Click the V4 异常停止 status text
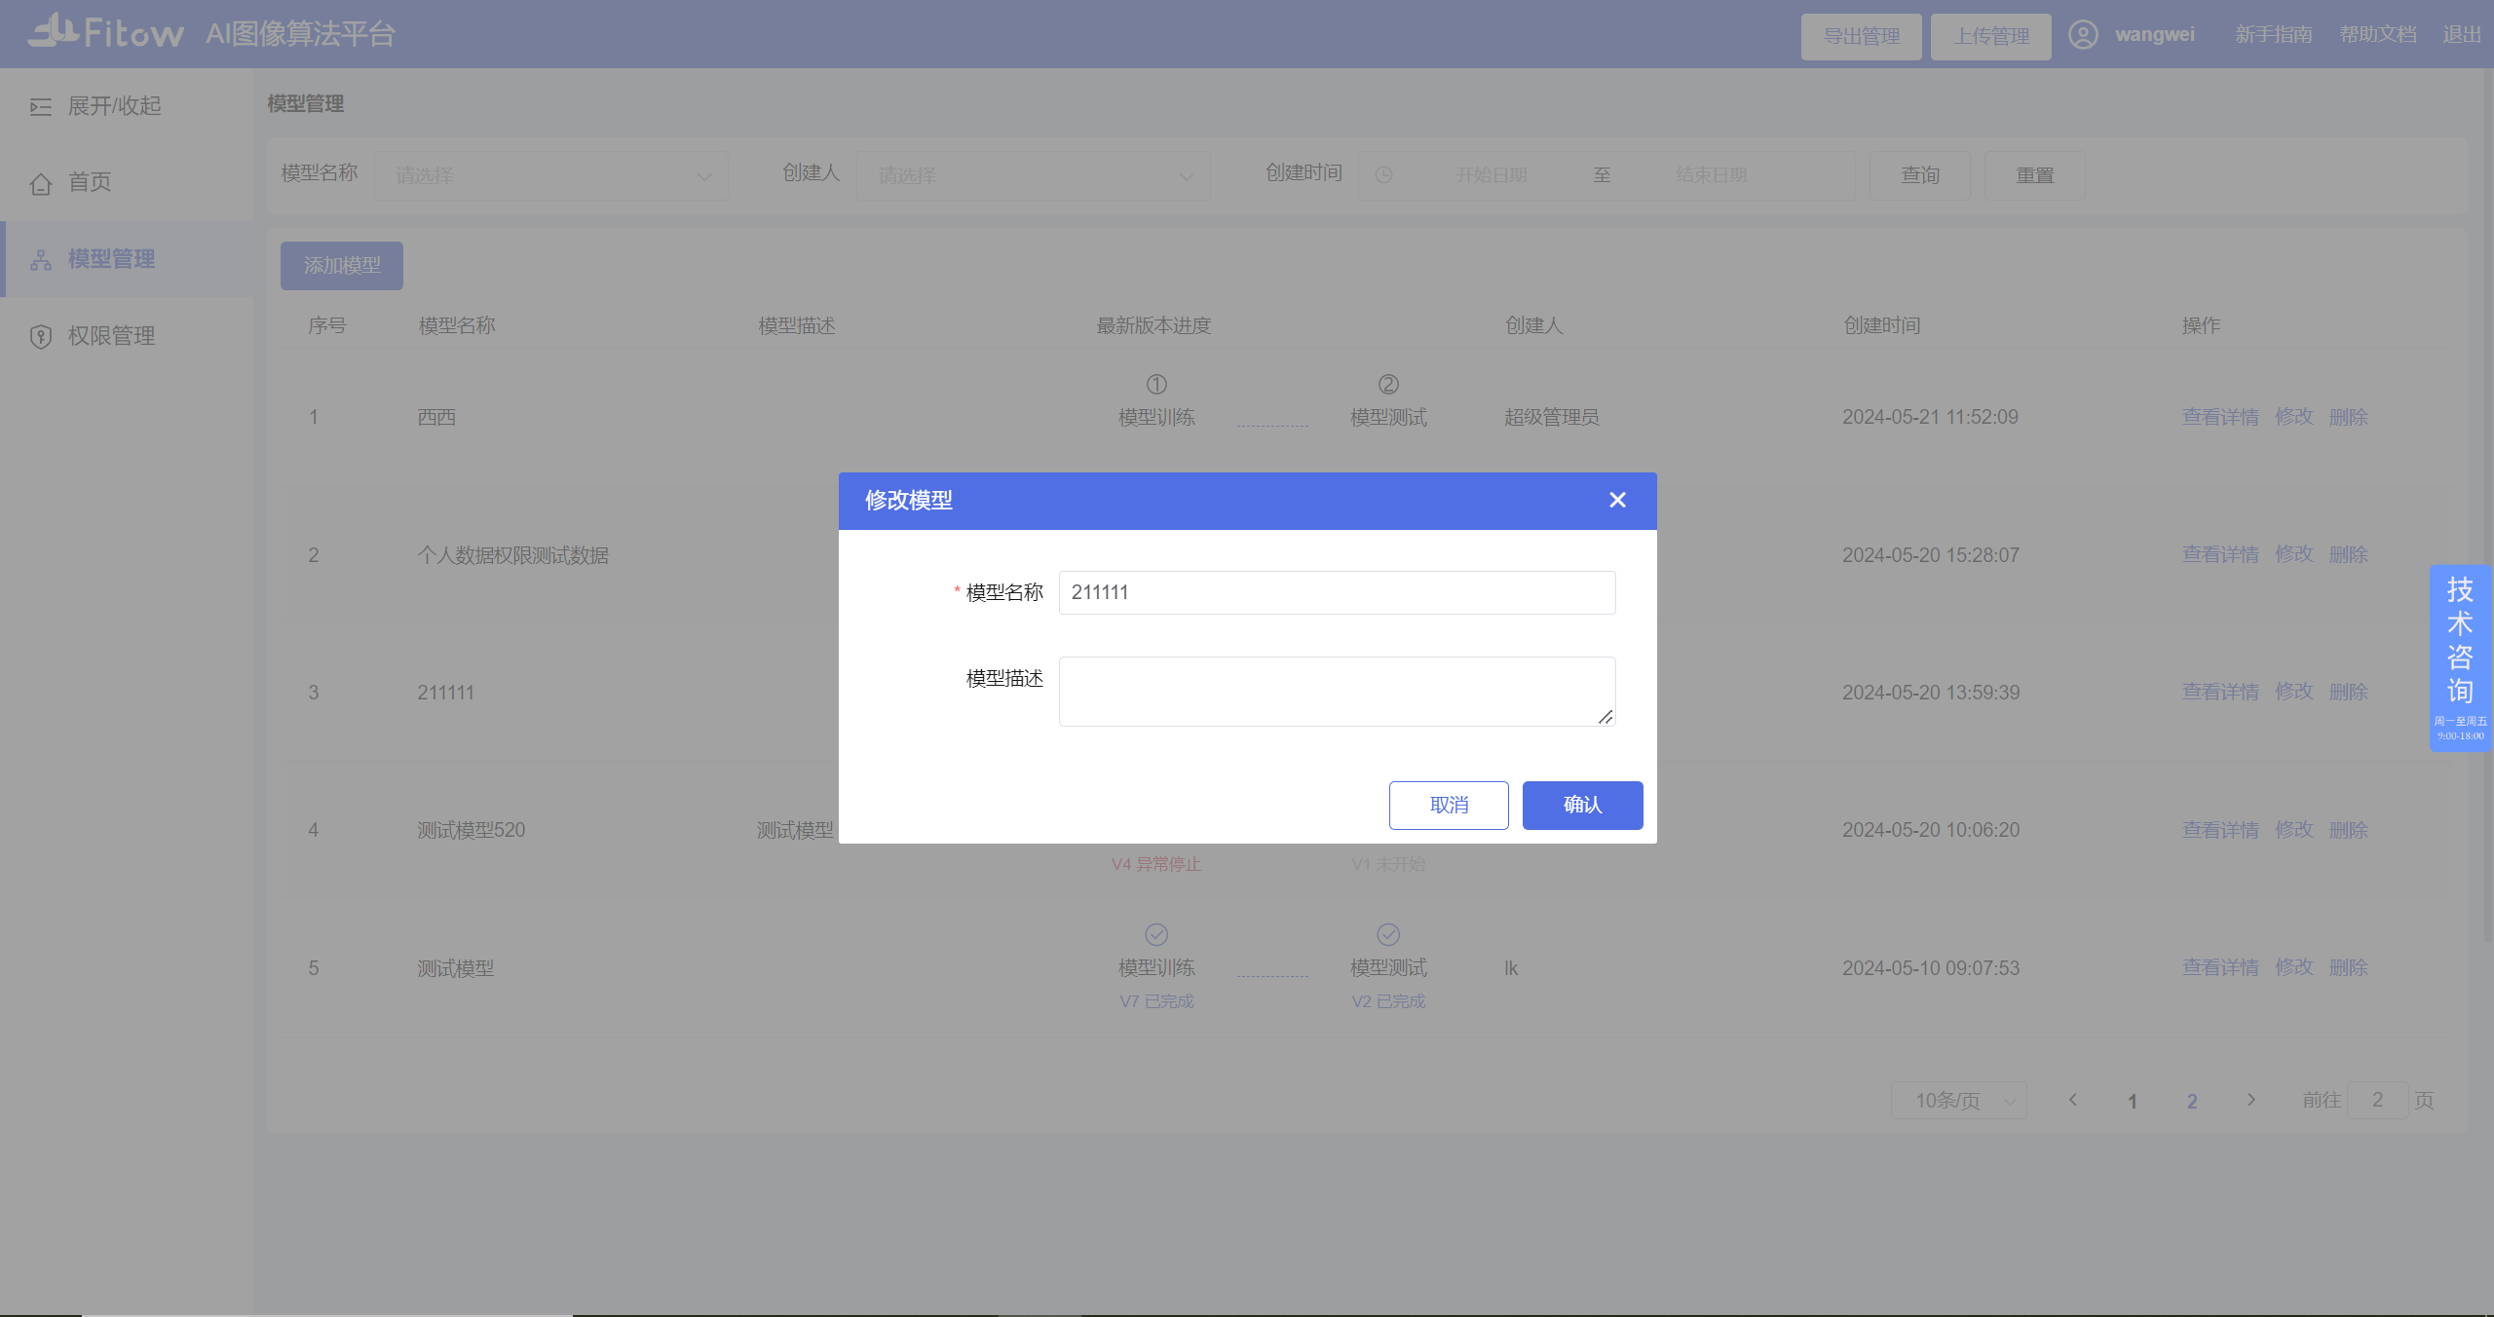2494x1317 pixels. 1156,864
